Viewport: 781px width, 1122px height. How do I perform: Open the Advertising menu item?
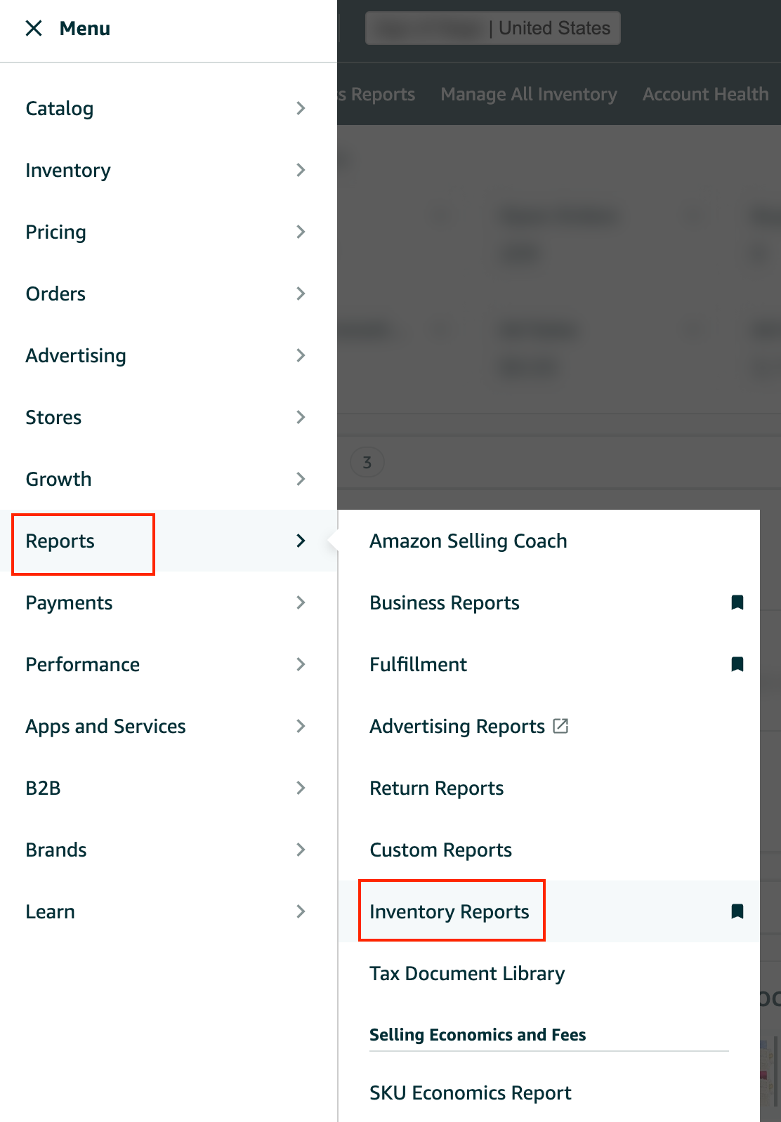pos(76,356)
